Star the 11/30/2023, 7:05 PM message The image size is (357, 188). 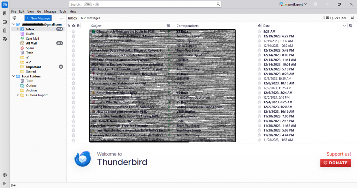click(74, 116)
